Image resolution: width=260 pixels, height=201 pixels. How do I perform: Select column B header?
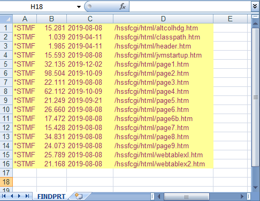pos(51,19)
